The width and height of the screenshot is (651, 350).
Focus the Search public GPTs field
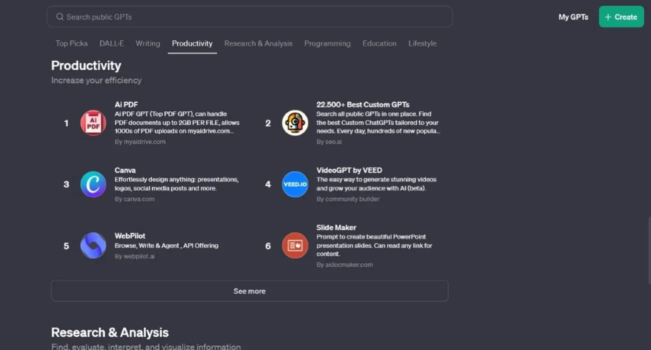tap(249, 16)
